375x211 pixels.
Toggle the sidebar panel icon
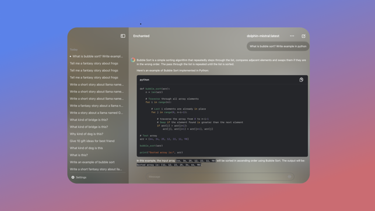click(x=122, y=36)
